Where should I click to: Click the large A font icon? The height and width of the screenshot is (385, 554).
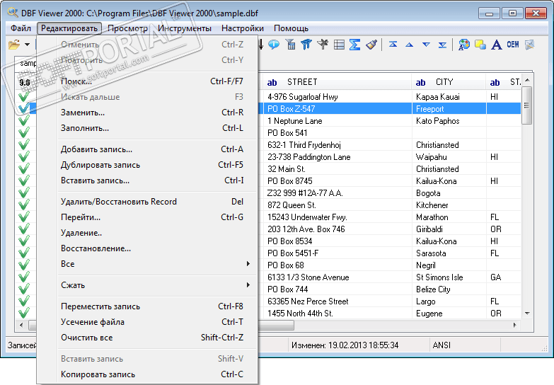coord(497,45)
